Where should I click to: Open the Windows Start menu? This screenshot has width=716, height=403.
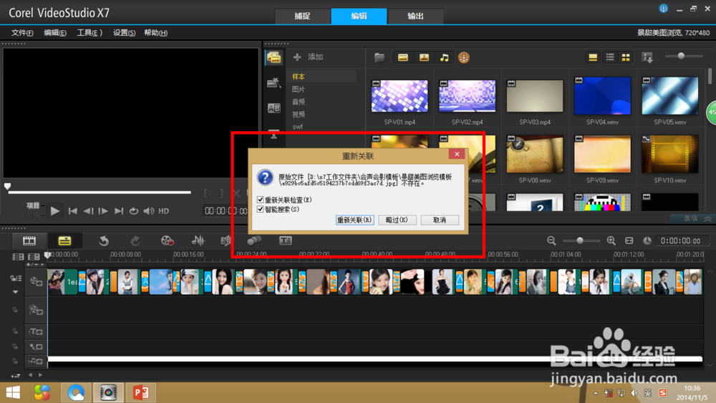(13, 392)
